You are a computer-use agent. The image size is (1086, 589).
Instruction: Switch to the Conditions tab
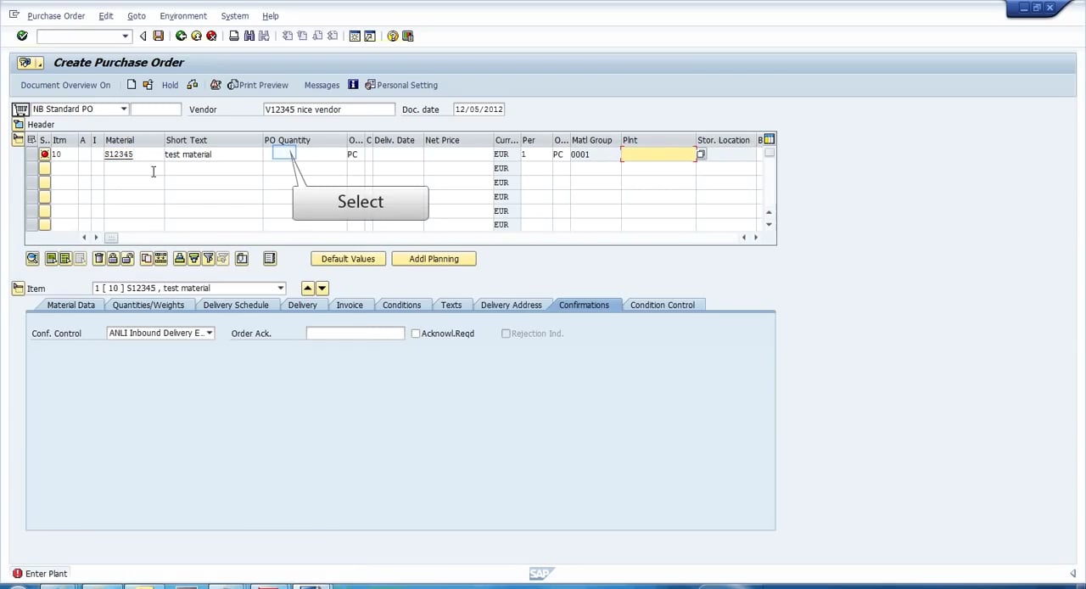point(401,305)
